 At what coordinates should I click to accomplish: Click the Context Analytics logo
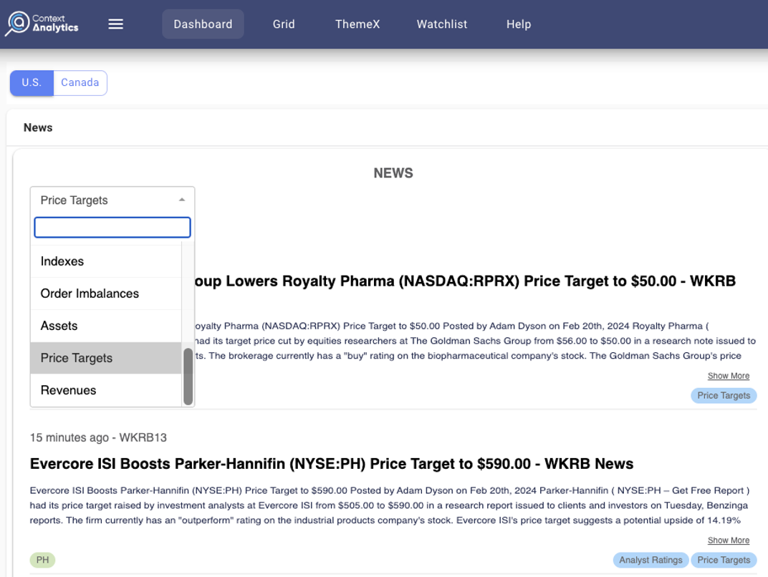tap(42, 24)
